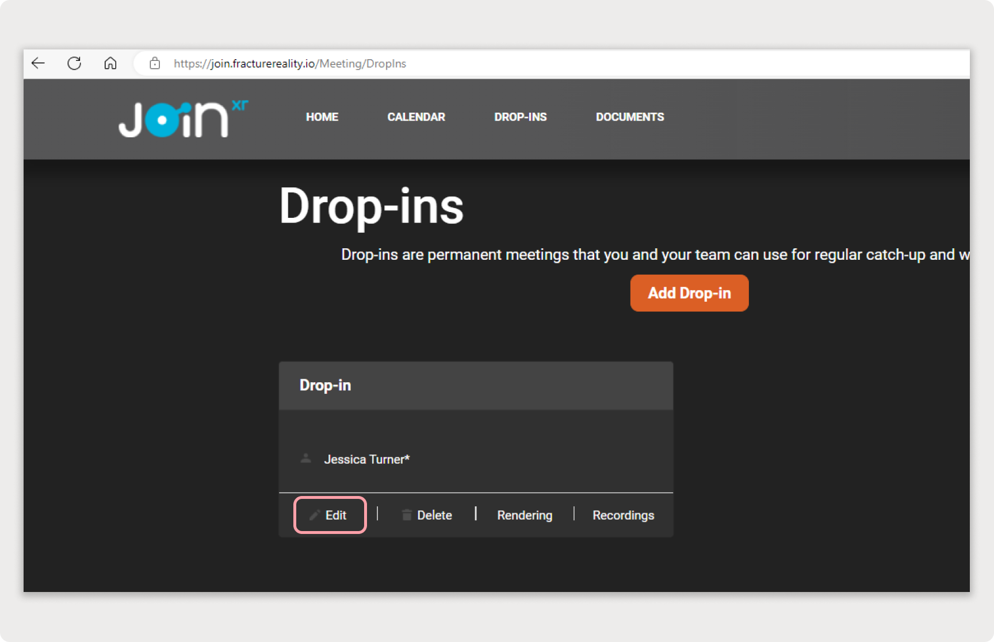Open Rendering settings for the drop-in
The width and height of the screenshot is (994, 642).
525,515
